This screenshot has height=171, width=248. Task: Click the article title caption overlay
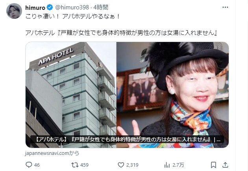pos(127,140)
